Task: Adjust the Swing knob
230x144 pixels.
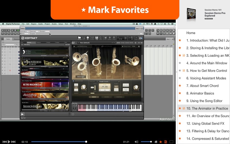Action: pyautogui.click(x=84, y=87)
